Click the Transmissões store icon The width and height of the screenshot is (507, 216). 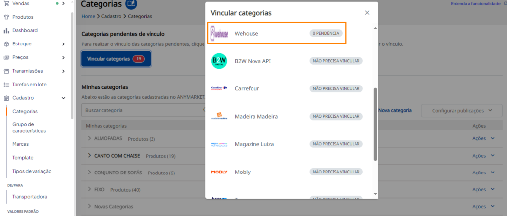(6, 71)
